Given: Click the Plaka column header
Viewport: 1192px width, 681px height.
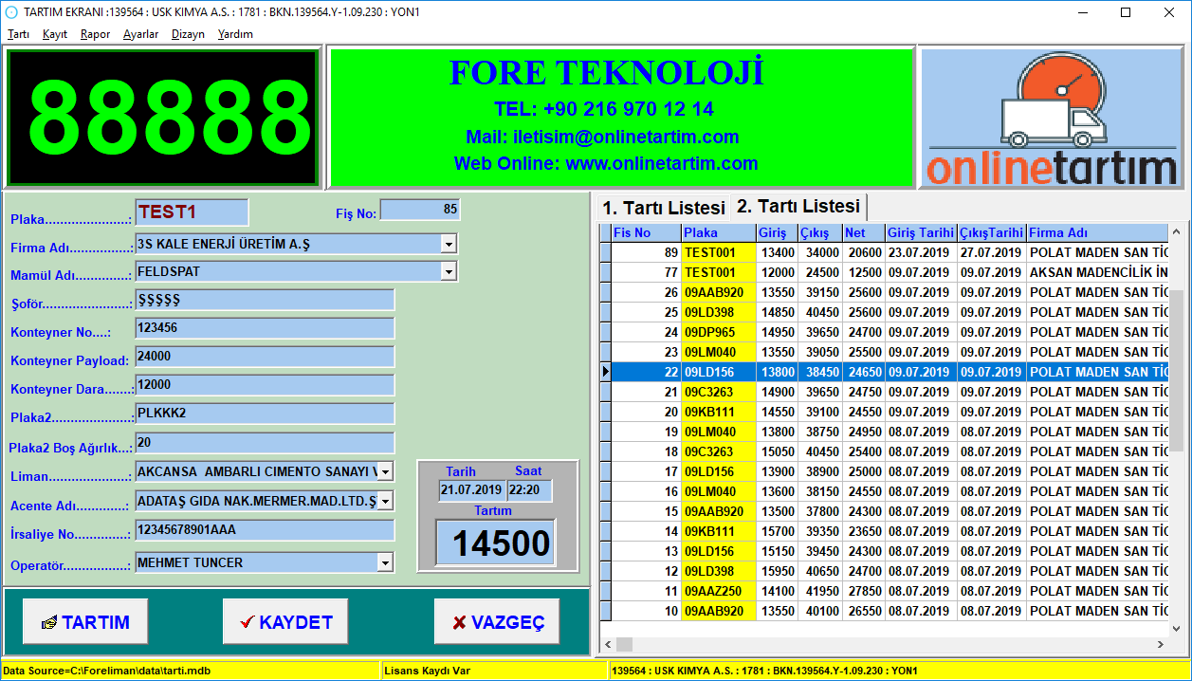Looking at the screenshot, I should [x=719, y=232].
